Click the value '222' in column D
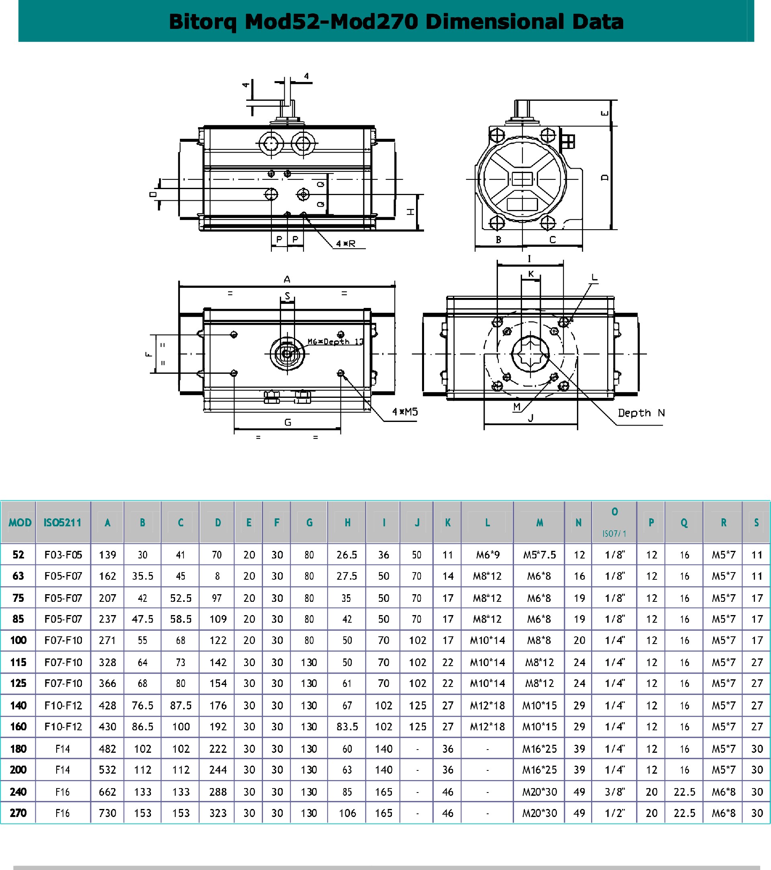Viewport: 771px width, 870px height. [218, 749]
